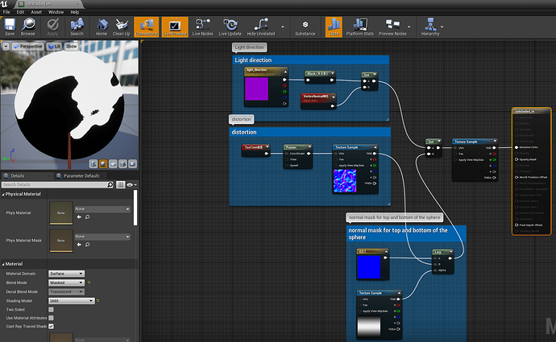Open the Edit menu
This screenshot has width=556, height=342.
point(21,12)
